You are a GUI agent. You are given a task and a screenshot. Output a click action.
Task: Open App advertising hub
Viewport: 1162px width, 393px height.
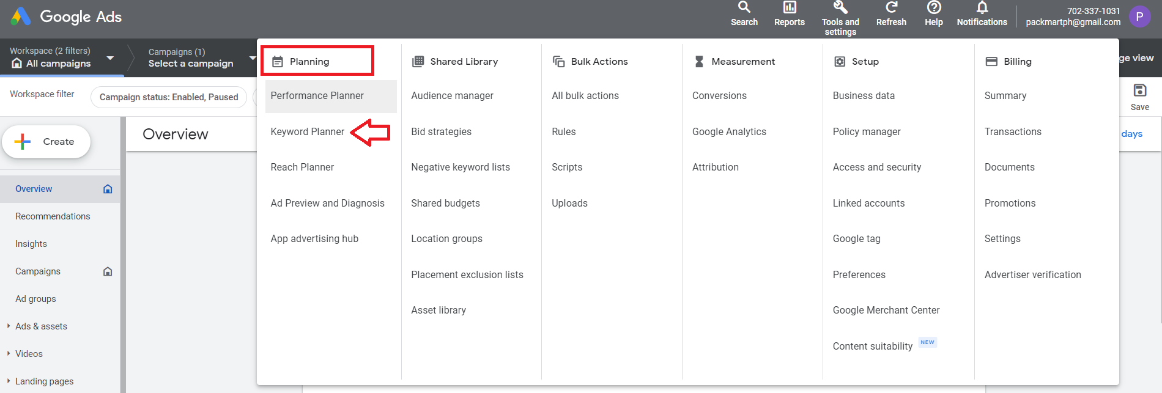(314, 238)
